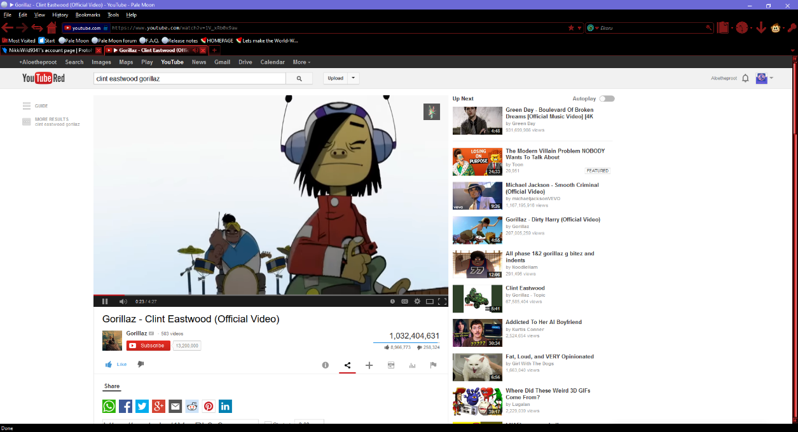The image size is (798, 432).
Task: Turn on closed captions
Action: coord(404,300)
